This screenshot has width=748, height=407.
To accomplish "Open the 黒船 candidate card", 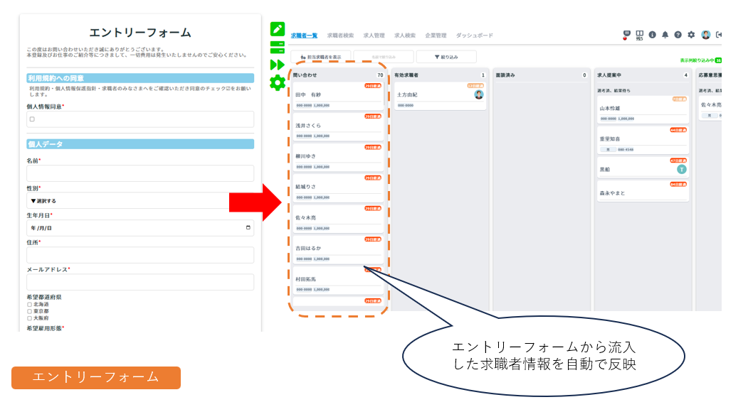I will (643, 167).
